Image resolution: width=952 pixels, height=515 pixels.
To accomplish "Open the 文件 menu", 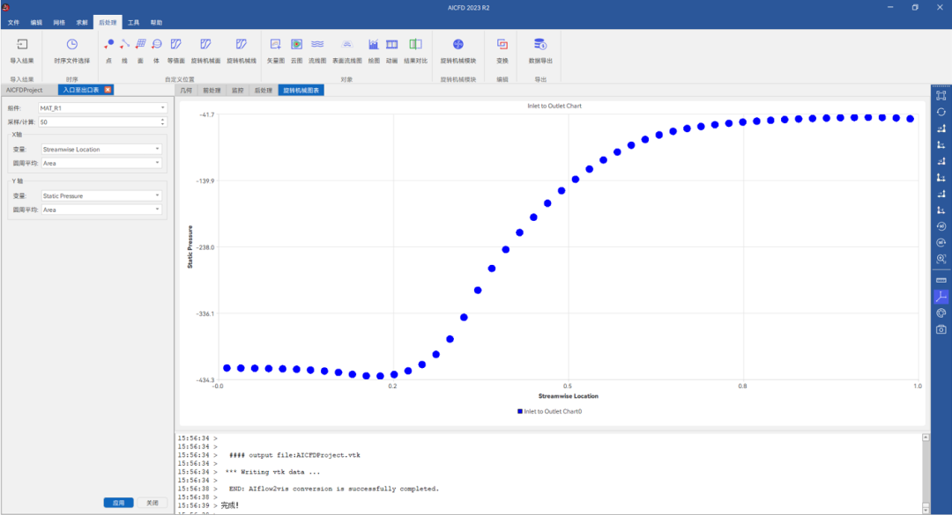I will 13,22.
